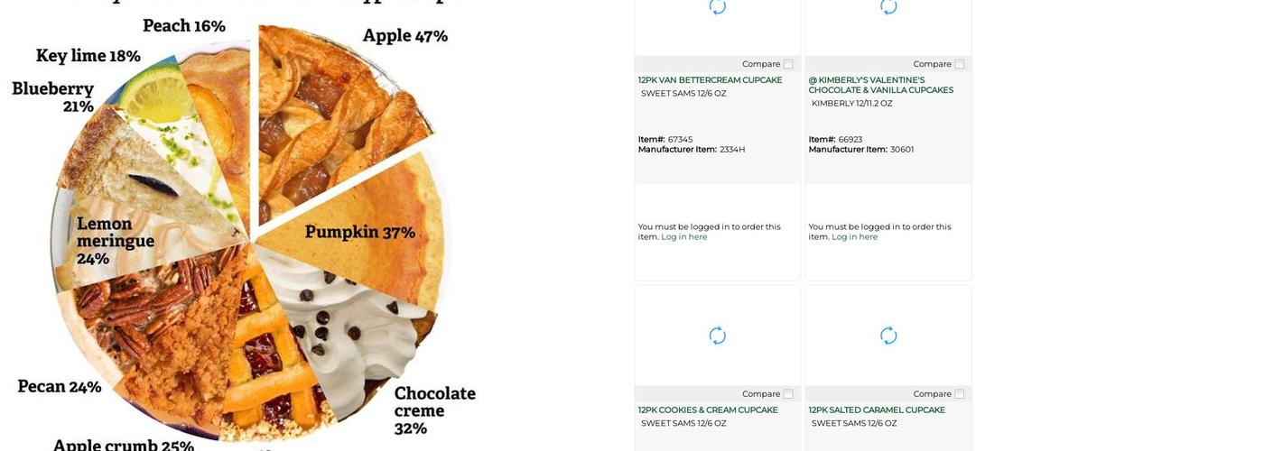Screen dimensions: 1264x451
Task: Open 12PK Cookies & Cream Cupcake link
Action: [x=708, y=410]
